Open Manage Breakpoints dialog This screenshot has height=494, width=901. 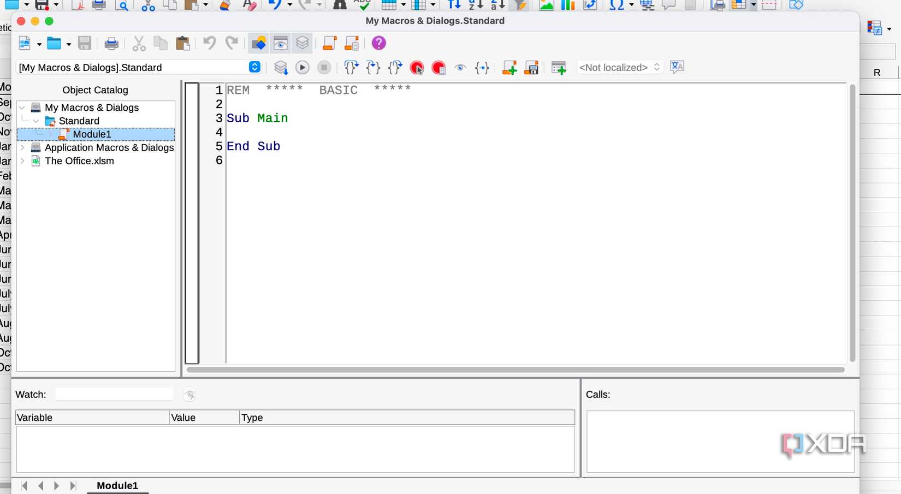[438, 67]
